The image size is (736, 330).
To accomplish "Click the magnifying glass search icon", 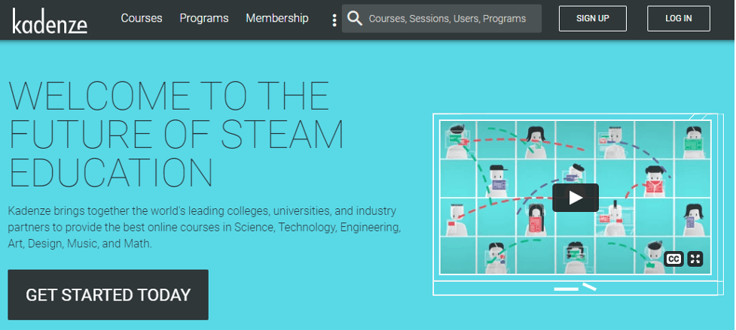I will (355, 19).
